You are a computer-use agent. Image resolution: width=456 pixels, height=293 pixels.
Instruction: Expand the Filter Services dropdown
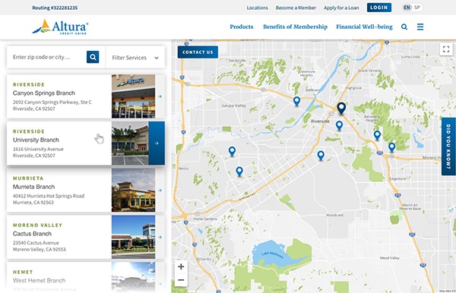click(x=135, y=58)
